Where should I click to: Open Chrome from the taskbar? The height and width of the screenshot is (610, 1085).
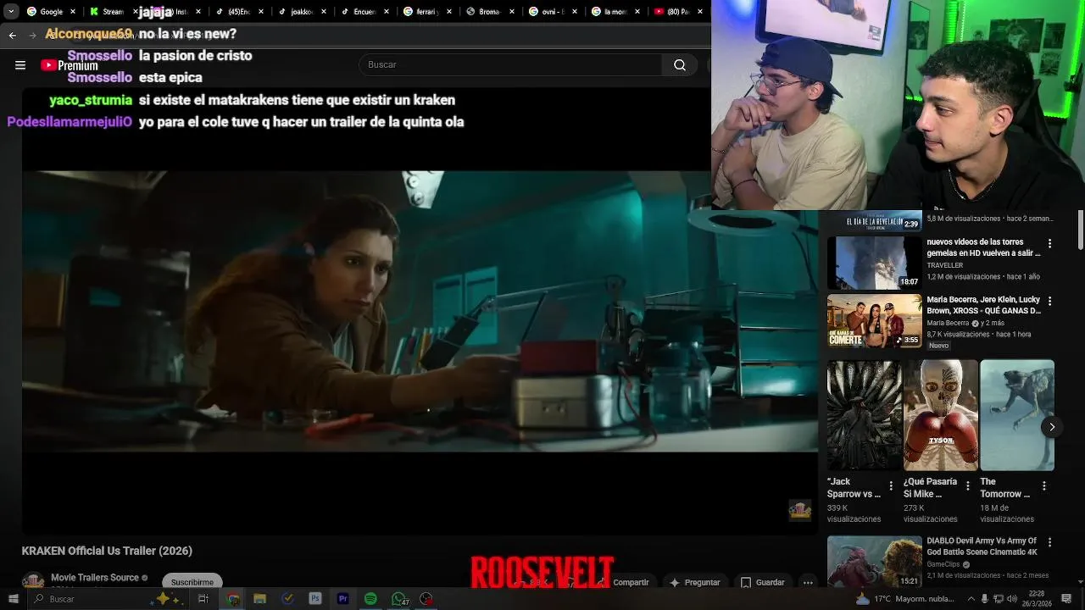233,599
